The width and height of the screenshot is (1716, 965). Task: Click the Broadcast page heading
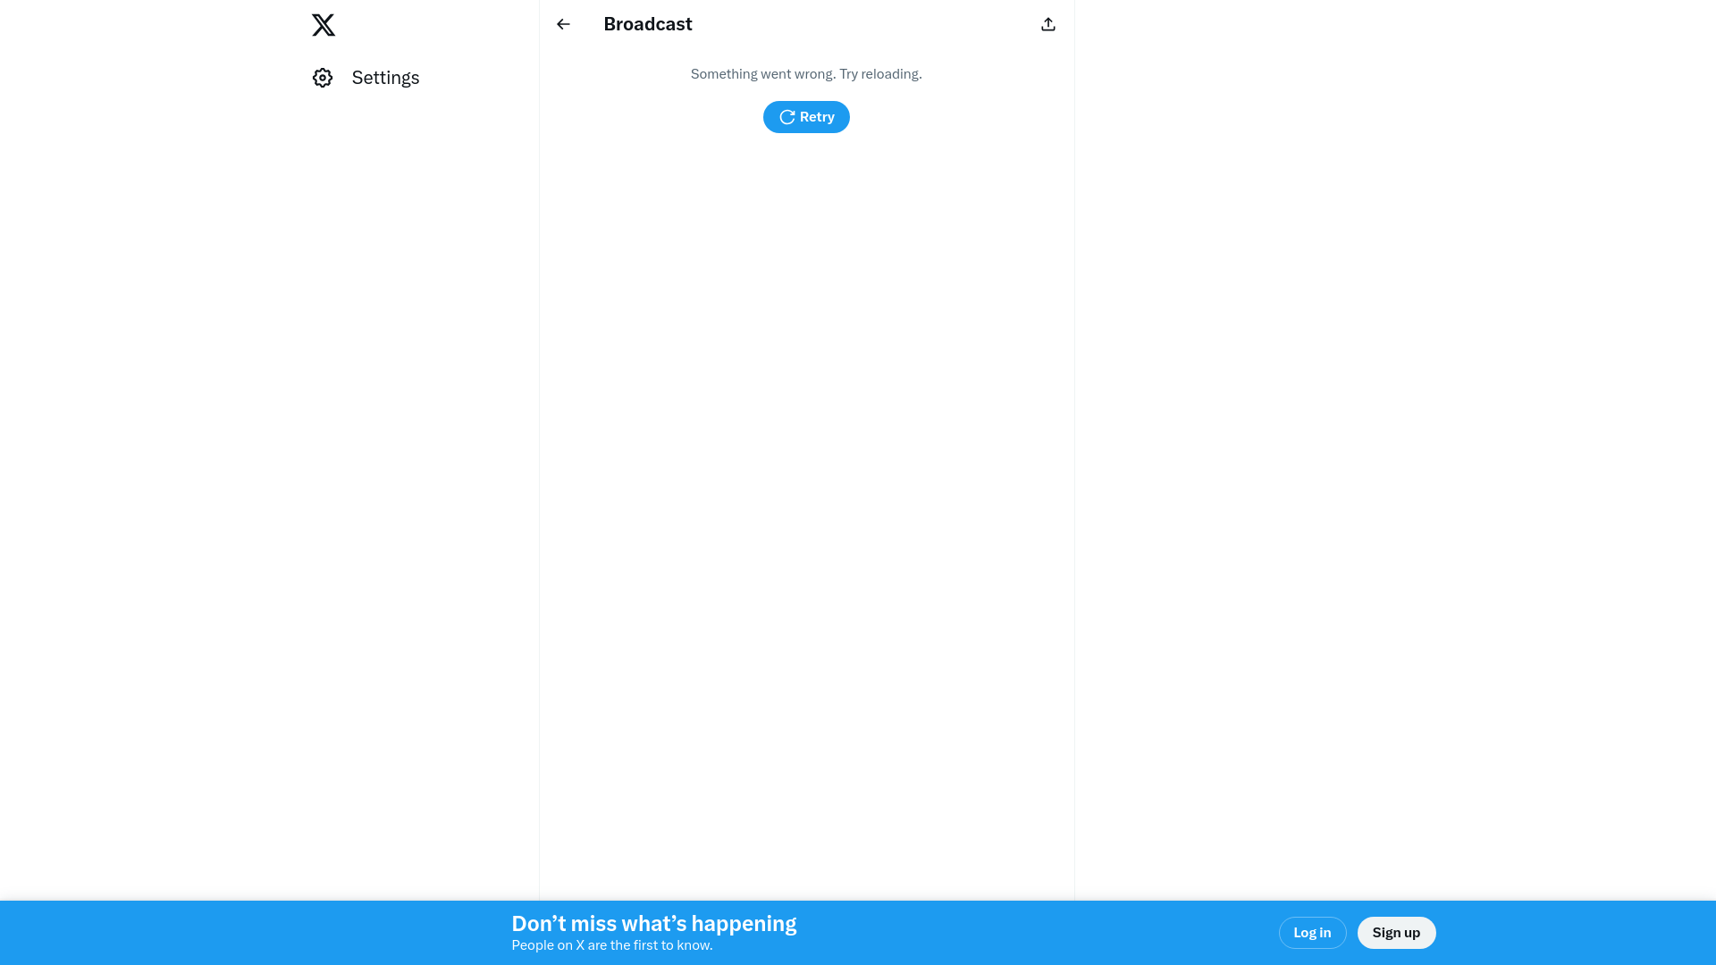[648, 24]
